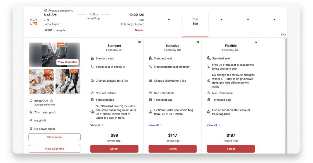Click the easyJet airline logo

click(x=33, y=22)
